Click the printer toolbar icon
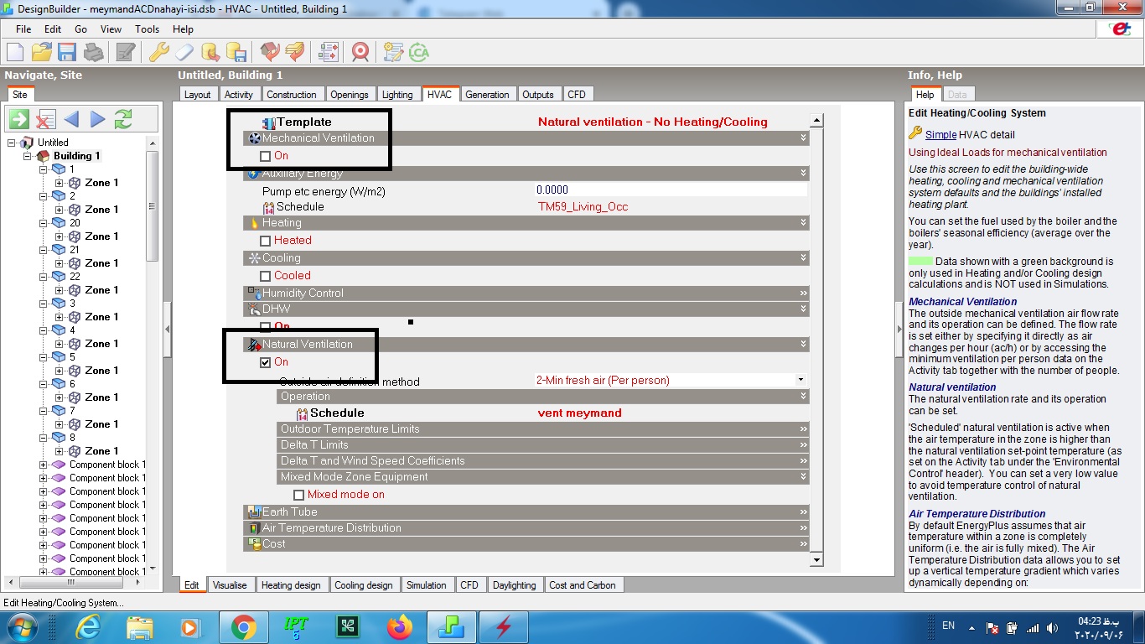The width and height of the screenshot is (1145, 644). click(93, 52)
